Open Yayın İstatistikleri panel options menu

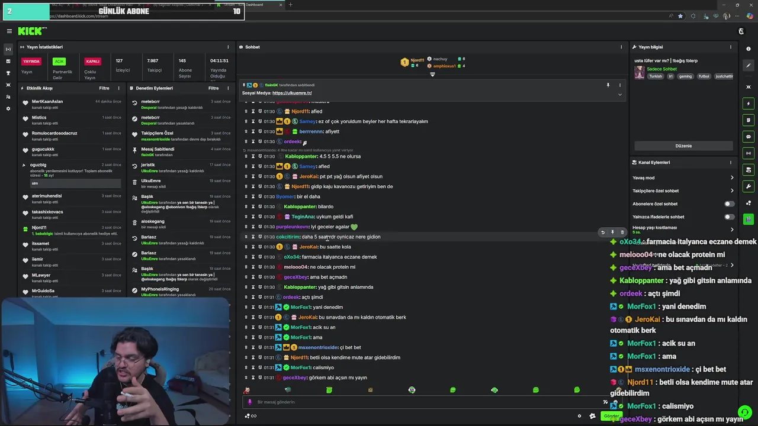pos(228,47)
